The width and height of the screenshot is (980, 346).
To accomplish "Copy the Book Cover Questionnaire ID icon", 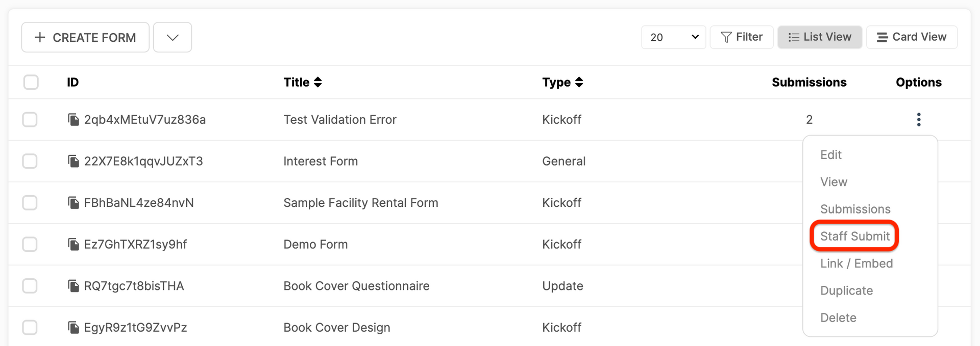I will click(73, 286).
